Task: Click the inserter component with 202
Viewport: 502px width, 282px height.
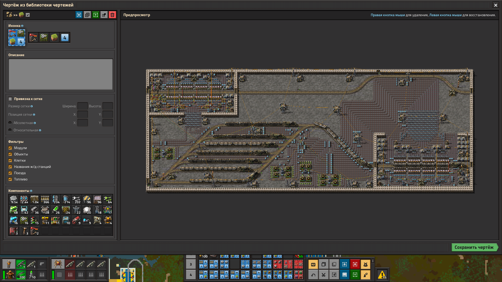Action: click(x=76, y=199)
